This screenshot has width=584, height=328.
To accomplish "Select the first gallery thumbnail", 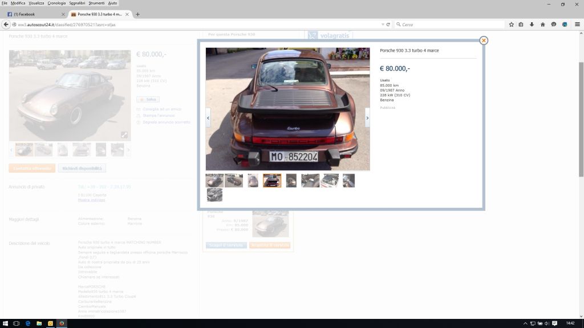I will click(214, 181).
